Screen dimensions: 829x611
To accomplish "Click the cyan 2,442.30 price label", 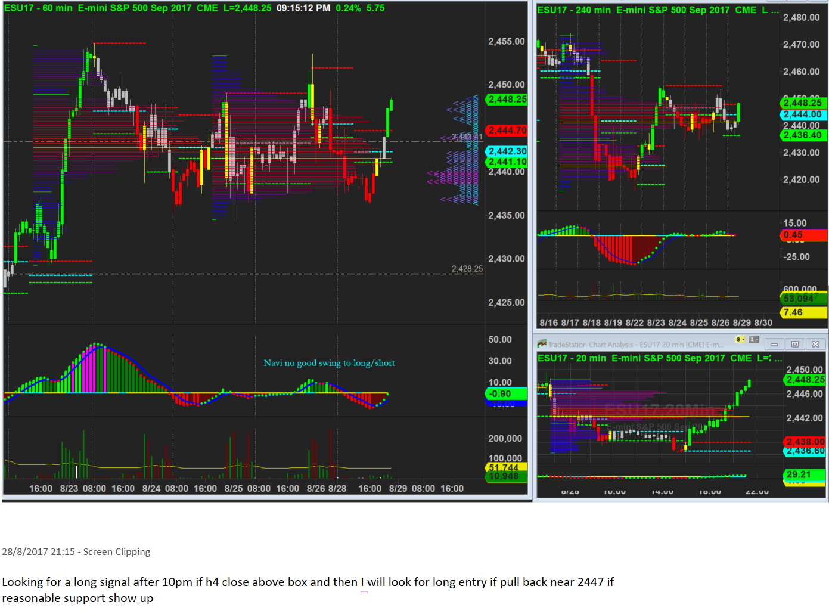I will (507, 151).
